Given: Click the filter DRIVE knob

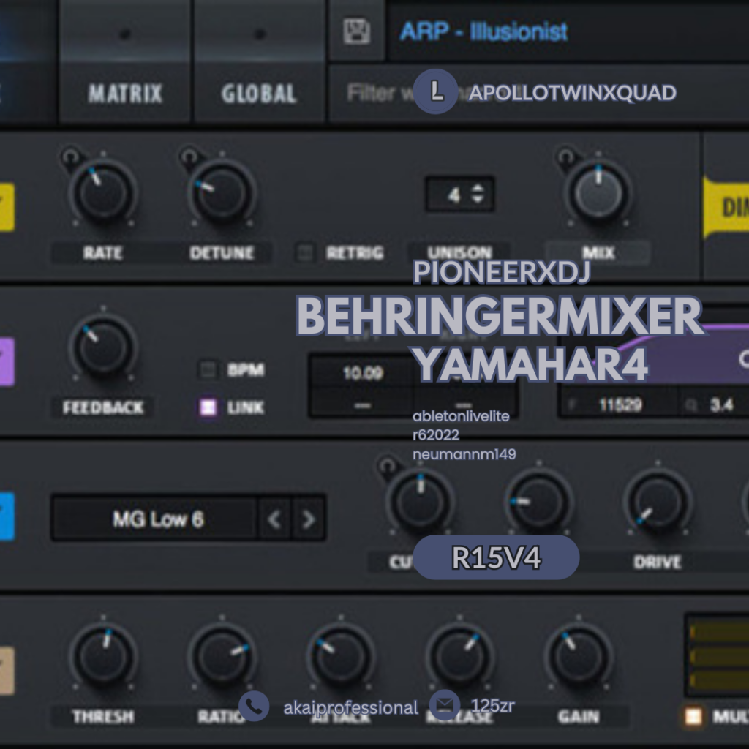Looking at the screenshot, I should pyautogui.click(x=658, y=502).
